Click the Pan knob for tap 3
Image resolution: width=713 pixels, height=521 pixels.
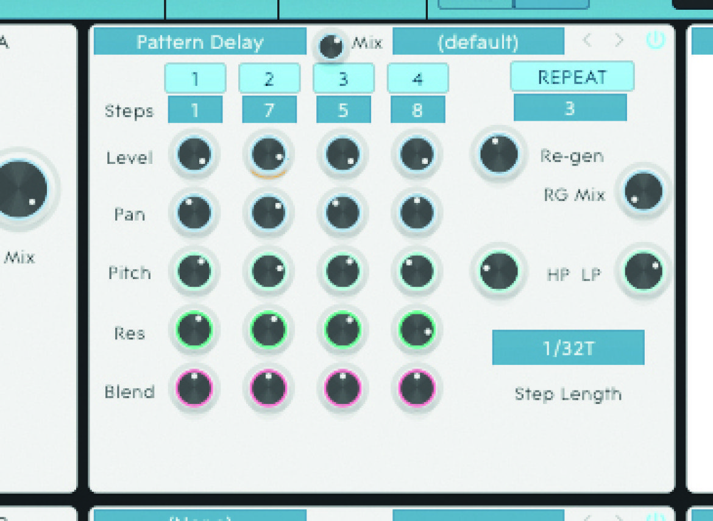(343, 213)
